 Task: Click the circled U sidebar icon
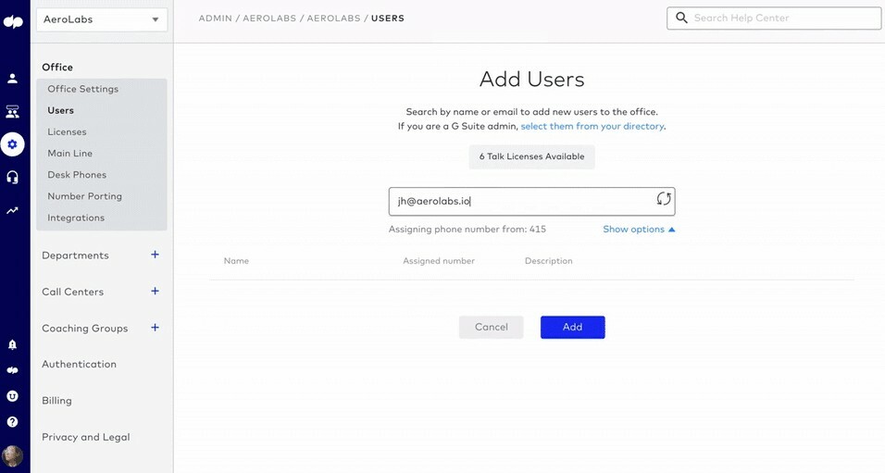click(x=12, y=396)
